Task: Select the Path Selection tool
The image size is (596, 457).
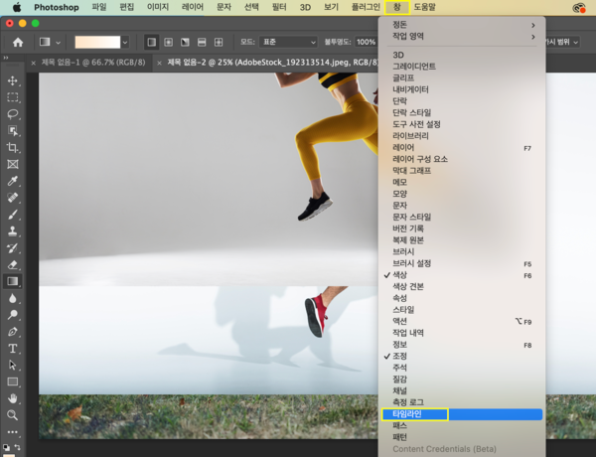Action: coord(13,365)
